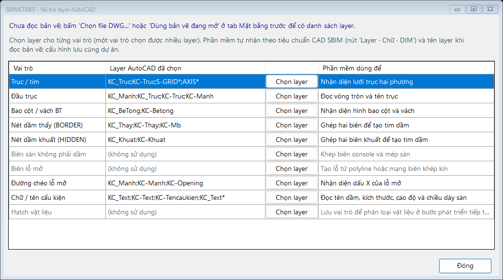
Task: Click the 'Layer AutoCAD đã chọn' column header
Action: point(185,68)
